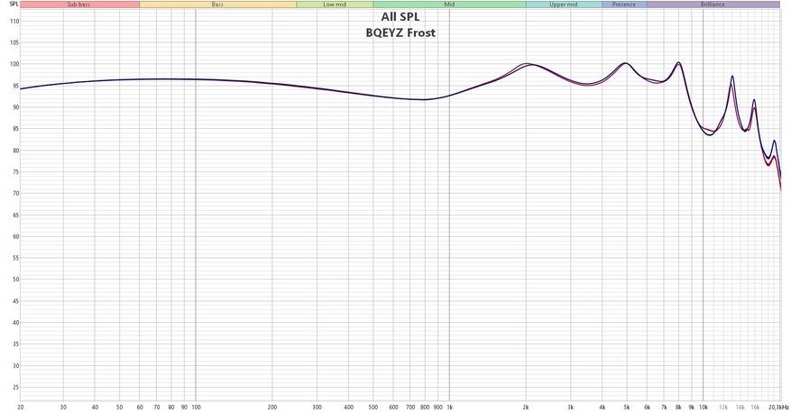This screenshot has height=413, width=791.
Task: Click the SPL axis label
Action: (x=14, y=4)
